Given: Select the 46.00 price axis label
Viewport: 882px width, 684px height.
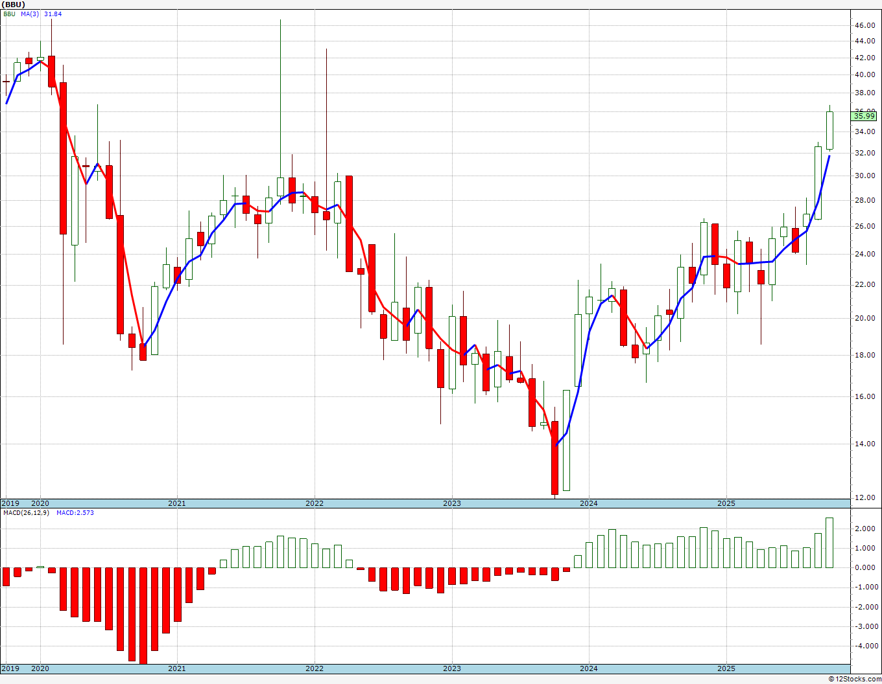Looking at the screenshot, I should click(864, 26).
